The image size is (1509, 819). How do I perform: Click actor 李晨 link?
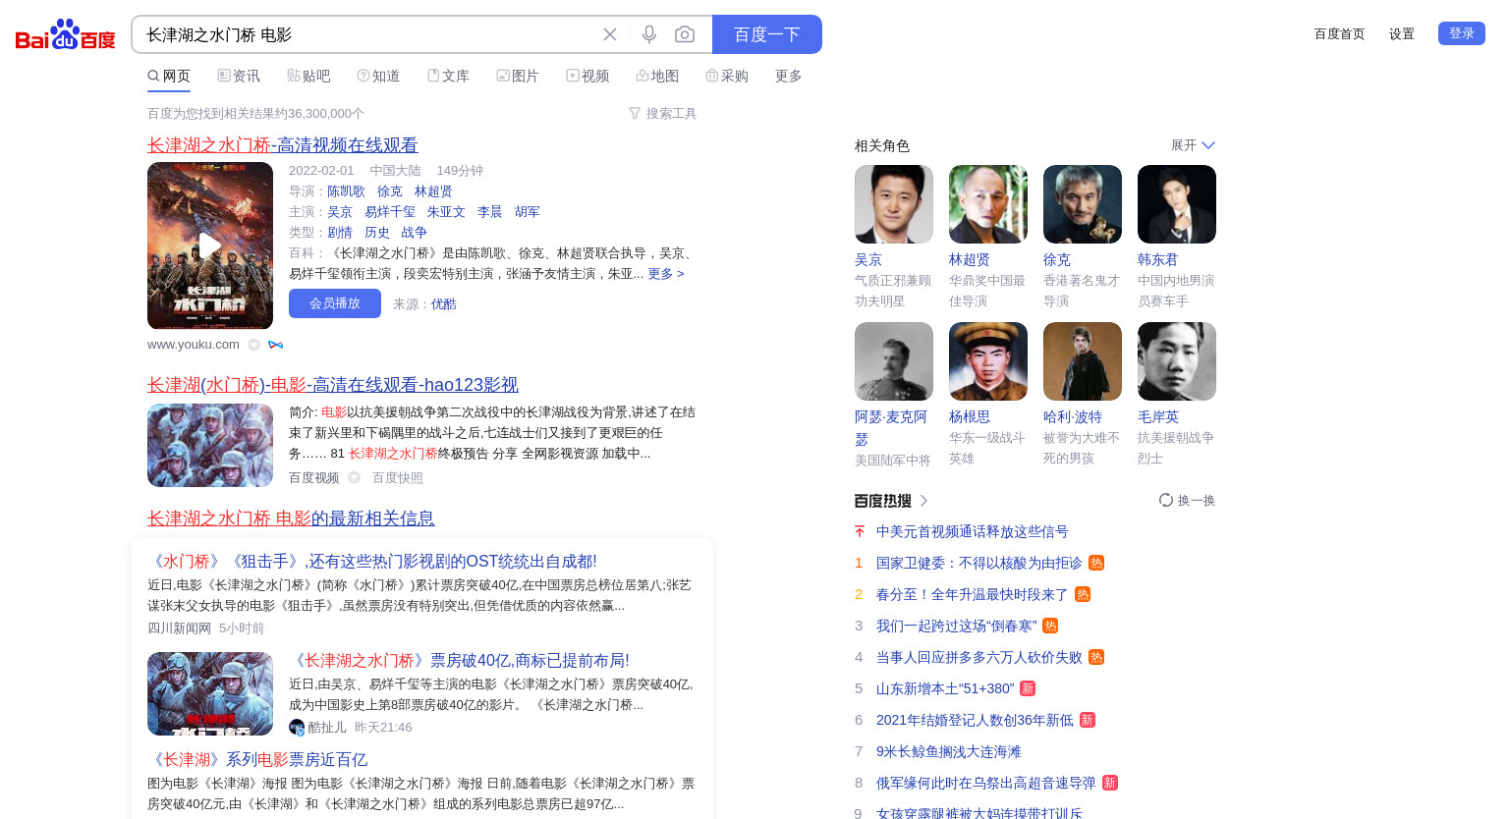tap(489, 212)
